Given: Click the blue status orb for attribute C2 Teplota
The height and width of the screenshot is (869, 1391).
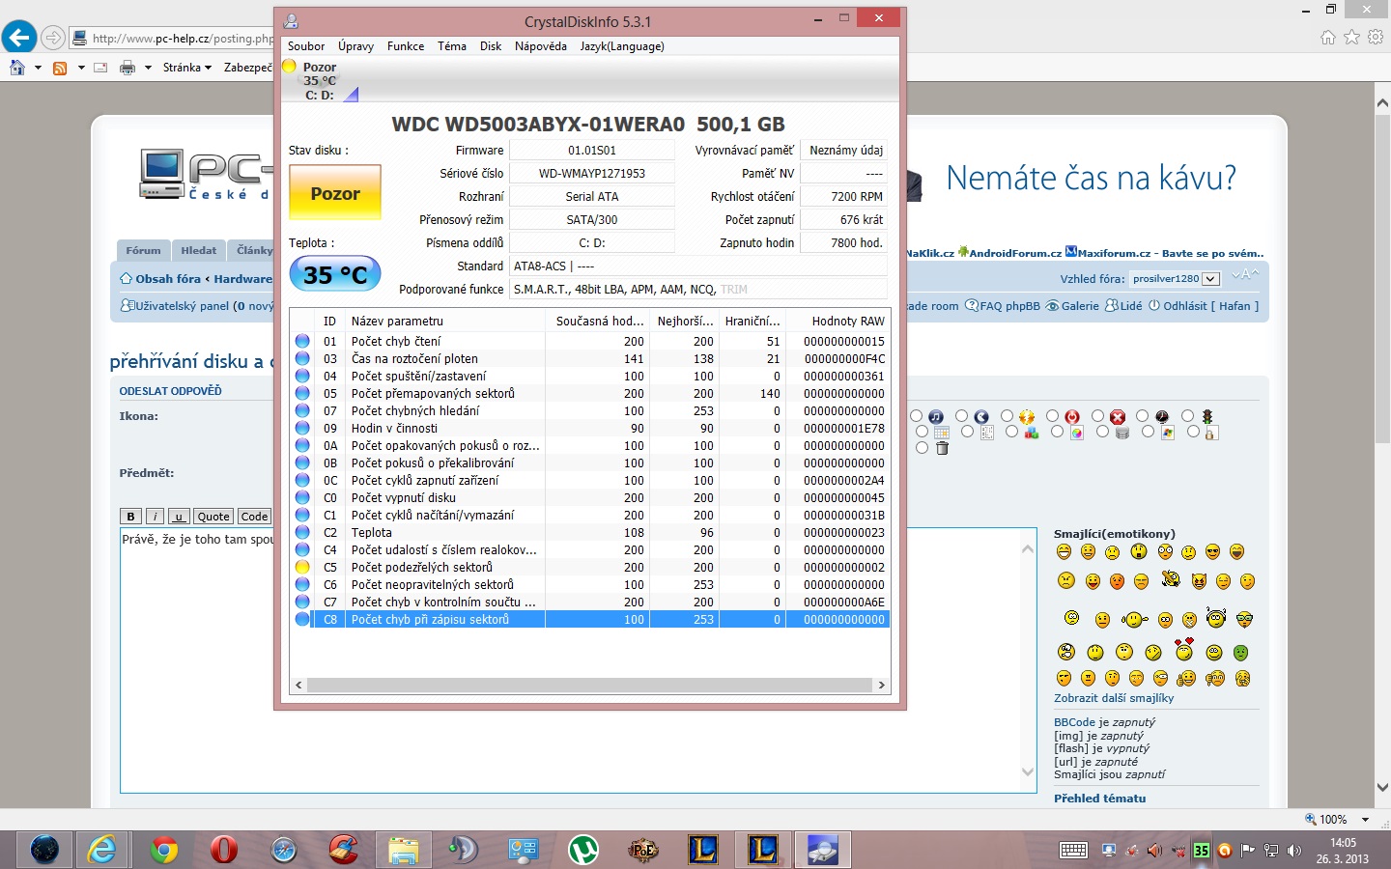Looking at the screenshot, I should [302, 532].
